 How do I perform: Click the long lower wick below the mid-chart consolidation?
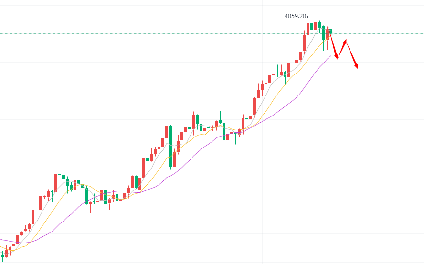pos(224,148)
